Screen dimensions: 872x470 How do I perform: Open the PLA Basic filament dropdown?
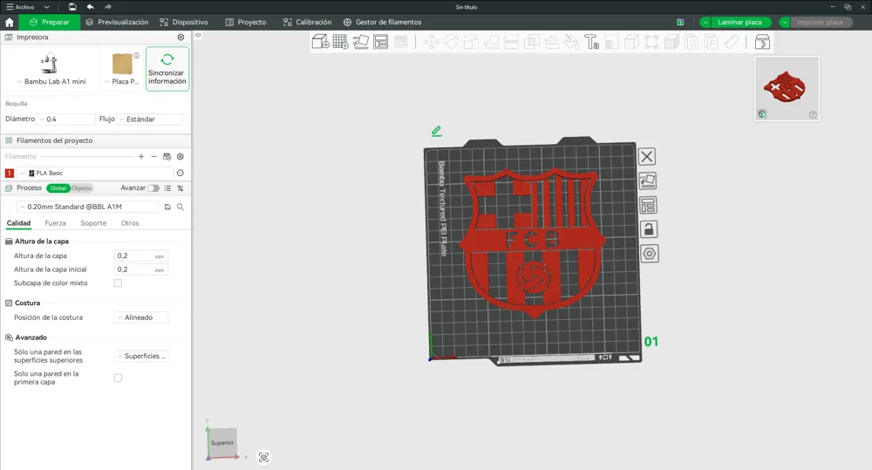tap(95, 173)
